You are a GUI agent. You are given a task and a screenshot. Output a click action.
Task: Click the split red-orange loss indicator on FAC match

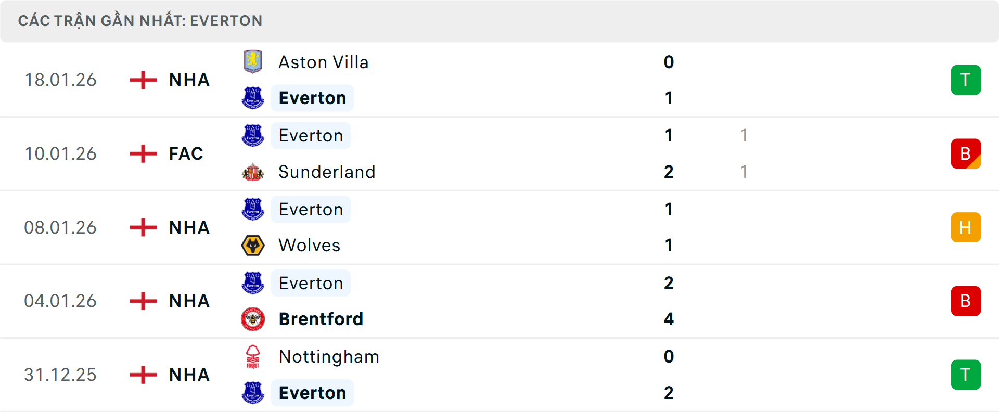coord(966,153)
